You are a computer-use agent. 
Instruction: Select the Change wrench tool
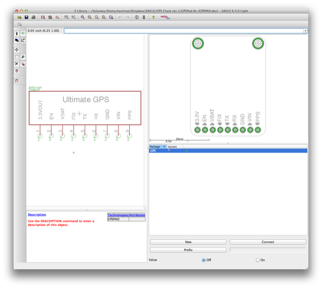coord(23,57)
